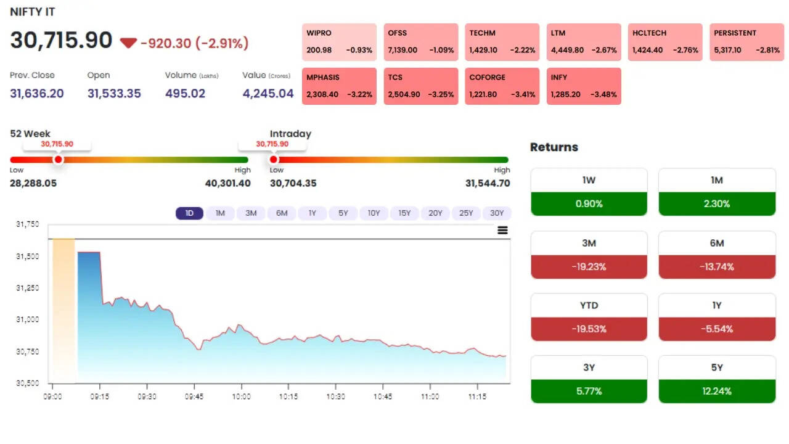Screen dimensions: 789x444
Task: Select the 1D chart range tab
Action: [x=189, y=213]
